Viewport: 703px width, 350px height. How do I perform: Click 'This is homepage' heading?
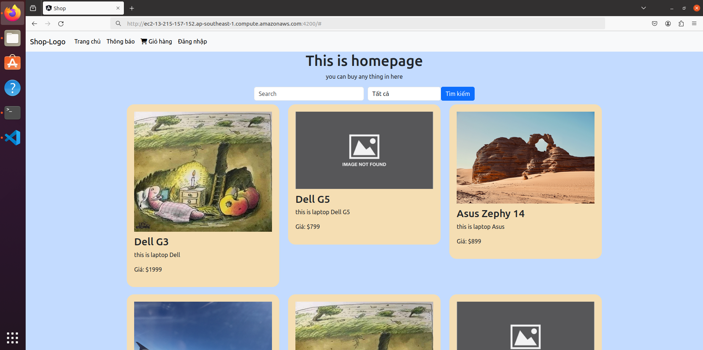(364, 61)
